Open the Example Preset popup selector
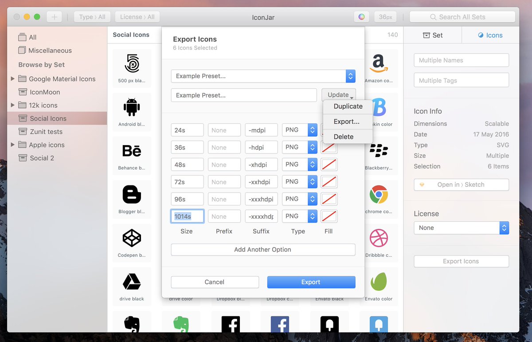 pos(263,76)
